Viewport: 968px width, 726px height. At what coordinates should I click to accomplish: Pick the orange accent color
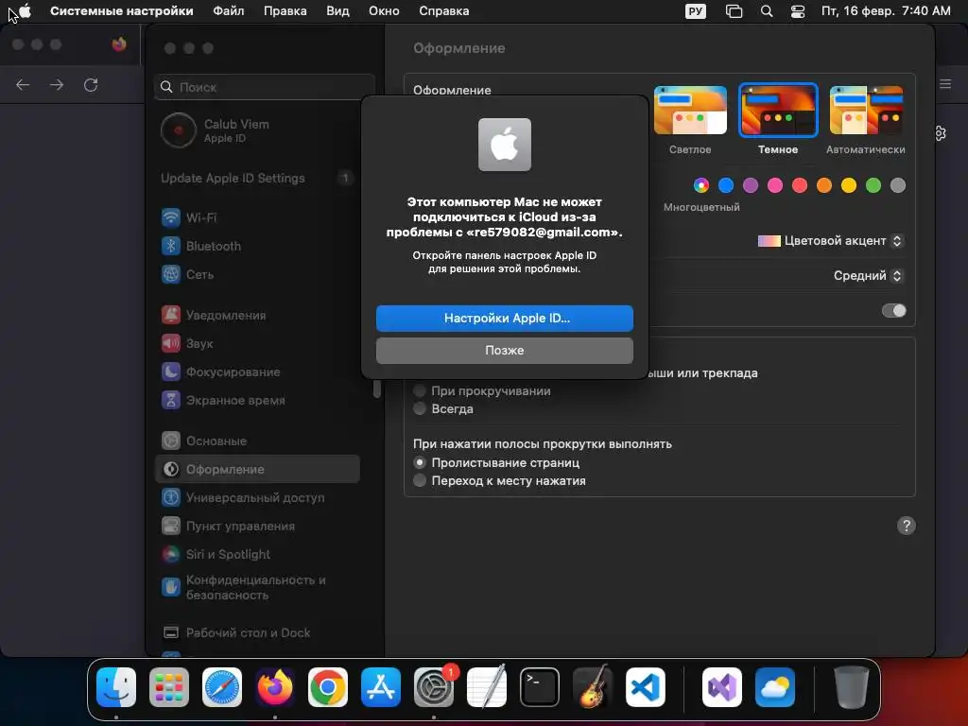point(824,185)
